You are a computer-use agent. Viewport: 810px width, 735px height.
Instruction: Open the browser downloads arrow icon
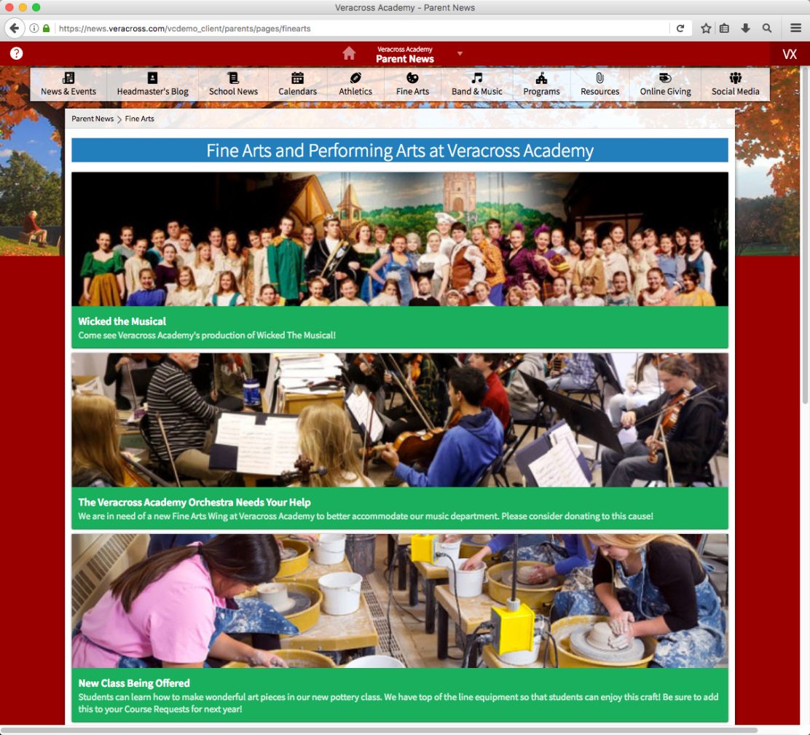click(x=745, y=28)
